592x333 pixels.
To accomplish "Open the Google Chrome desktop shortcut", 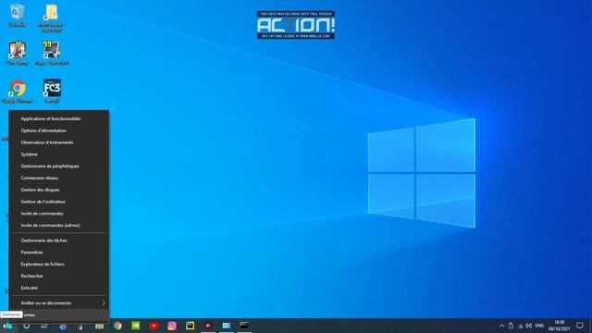I will (17, 91).
